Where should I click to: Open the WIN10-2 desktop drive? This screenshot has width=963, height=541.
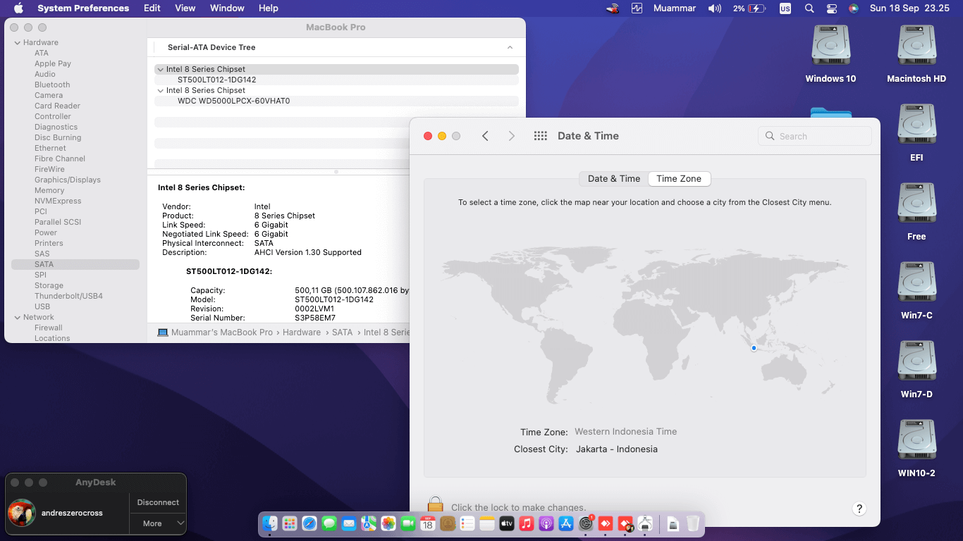(916, 449)
